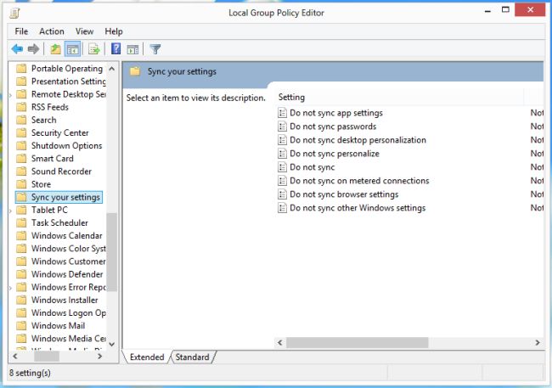Select Windows Installer folder in tree
Image resolution: width=552 pixels, height=388 pixels.
65,300
